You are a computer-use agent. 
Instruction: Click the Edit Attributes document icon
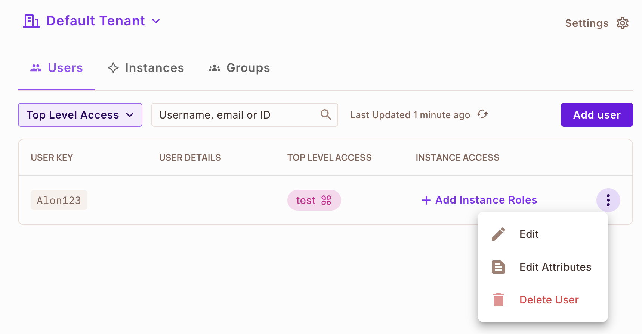(498, 267)
